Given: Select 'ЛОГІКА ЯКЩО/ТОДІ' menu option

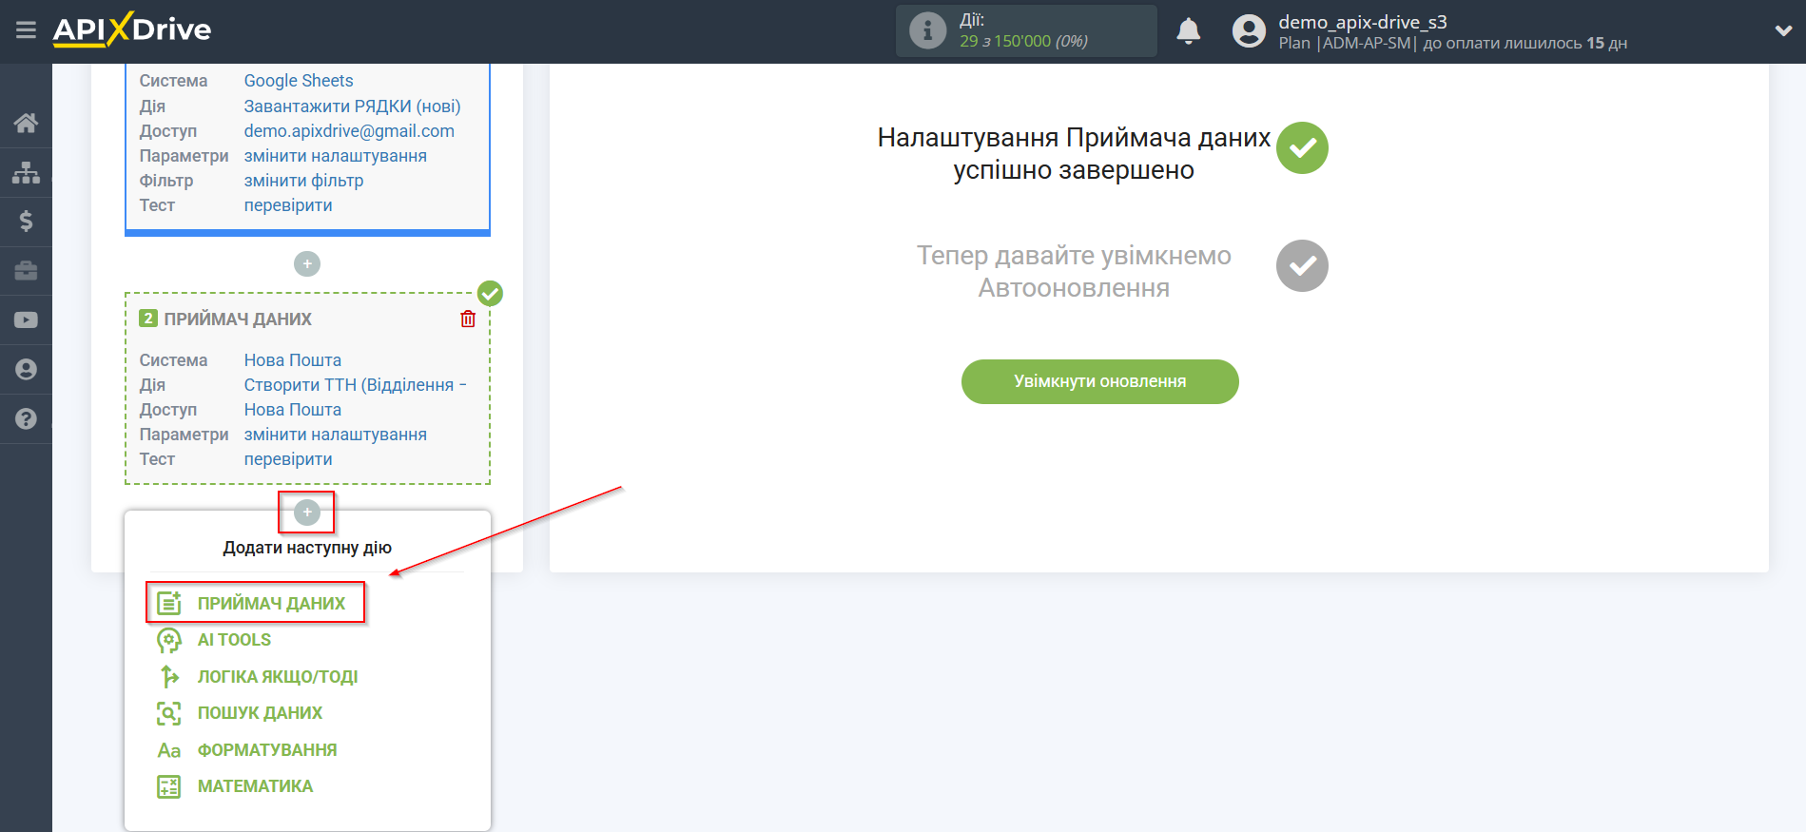Looking at the screenshot, I should [x=278, y=677].
